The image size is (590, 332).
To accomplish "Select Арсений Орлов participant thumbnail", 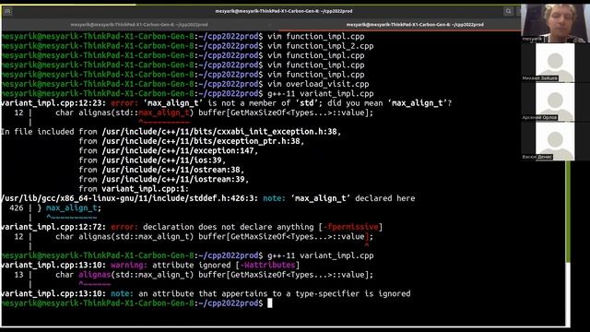I will click(555, 101).
